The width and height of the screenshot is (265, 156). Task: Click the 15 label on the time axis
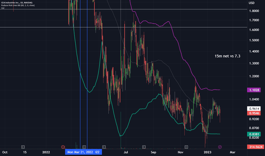25,152
